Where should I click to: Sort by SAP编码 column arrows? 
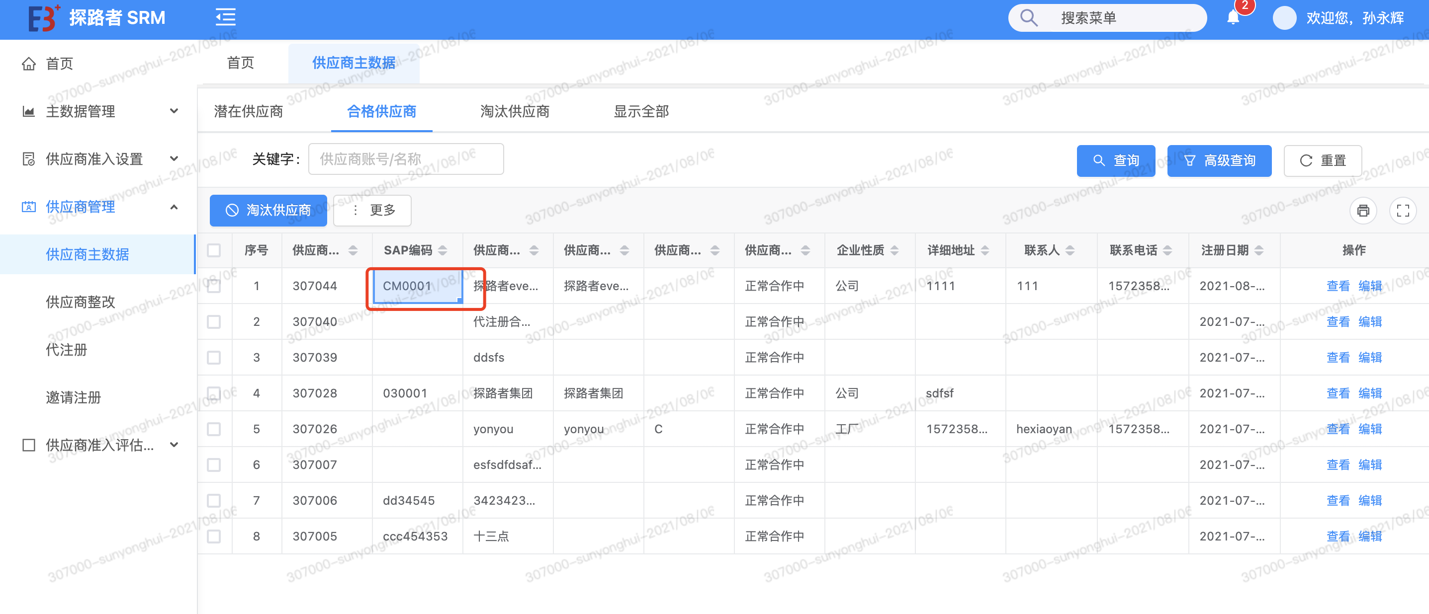click(x=443, y=250)
